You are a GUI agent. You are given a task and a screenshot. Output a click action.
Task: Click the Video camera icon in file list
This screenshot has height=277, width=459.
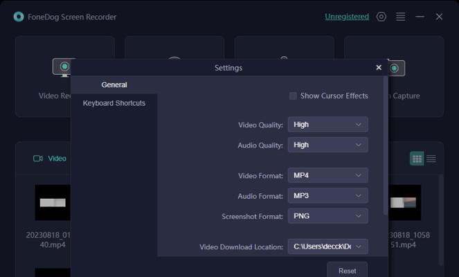point(38,159)
